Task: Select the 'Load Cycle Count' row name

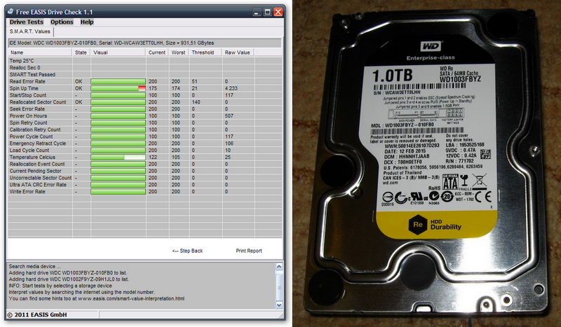Action: pyautogui.click(x=29, y=151)
